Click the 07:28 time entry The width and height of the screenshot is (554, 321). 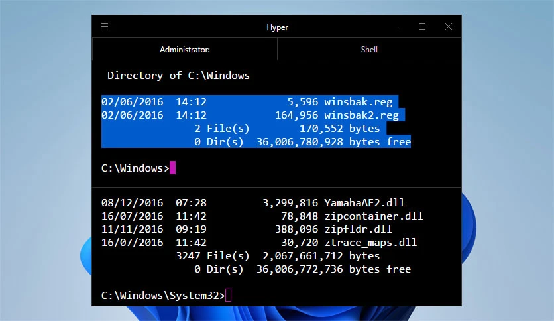[191, 202]
